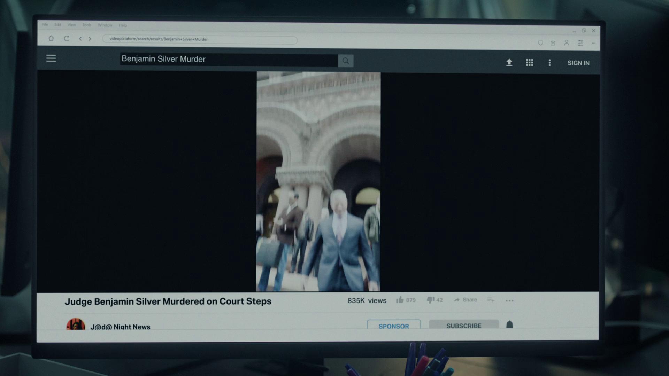Go forward with the browser forward arrow
The height and width of the screenshot is (376, 669).
tap(90, 39)
